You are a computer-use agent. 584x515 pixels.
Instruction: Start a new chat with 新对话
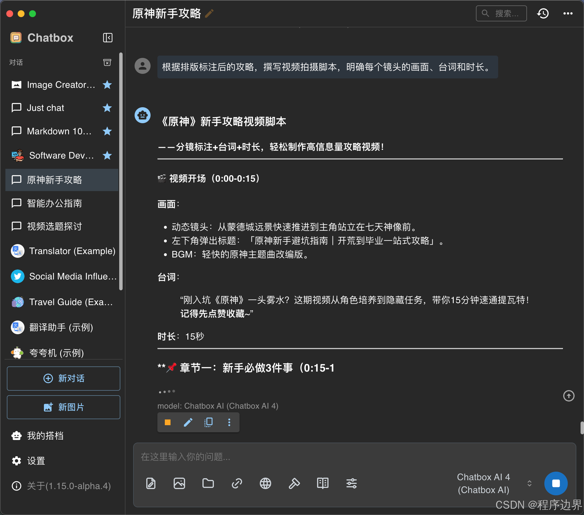(x=63, y=378)
